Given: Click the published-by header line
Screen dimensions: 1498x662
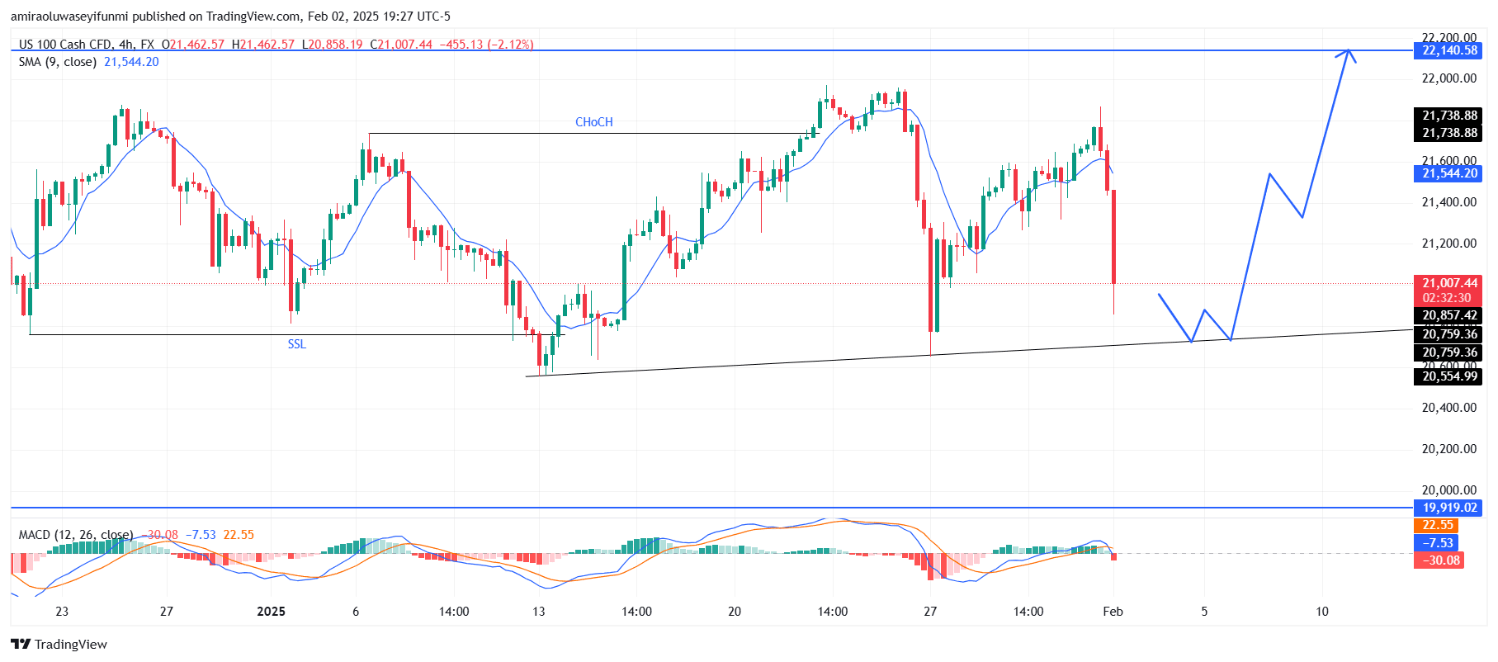Looking at the screenshot, I should pyautogui.click(x=230, y=16).
